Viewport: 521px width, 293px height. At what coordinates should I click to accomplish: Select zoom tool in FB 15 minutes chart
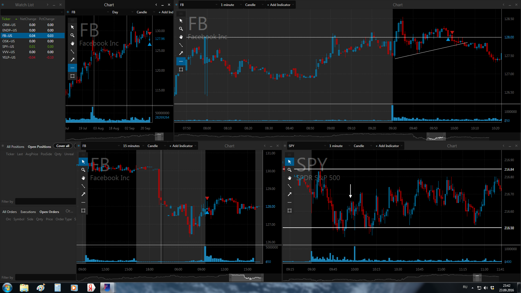(x=83, y=170)
